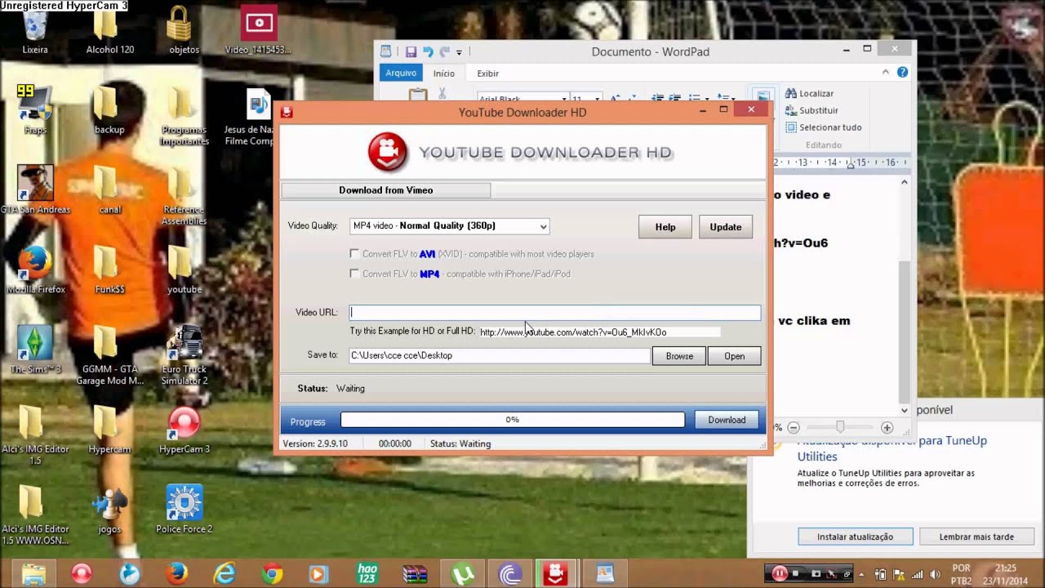Expand WordPad font name dropdown

click(x=566, y=98)
